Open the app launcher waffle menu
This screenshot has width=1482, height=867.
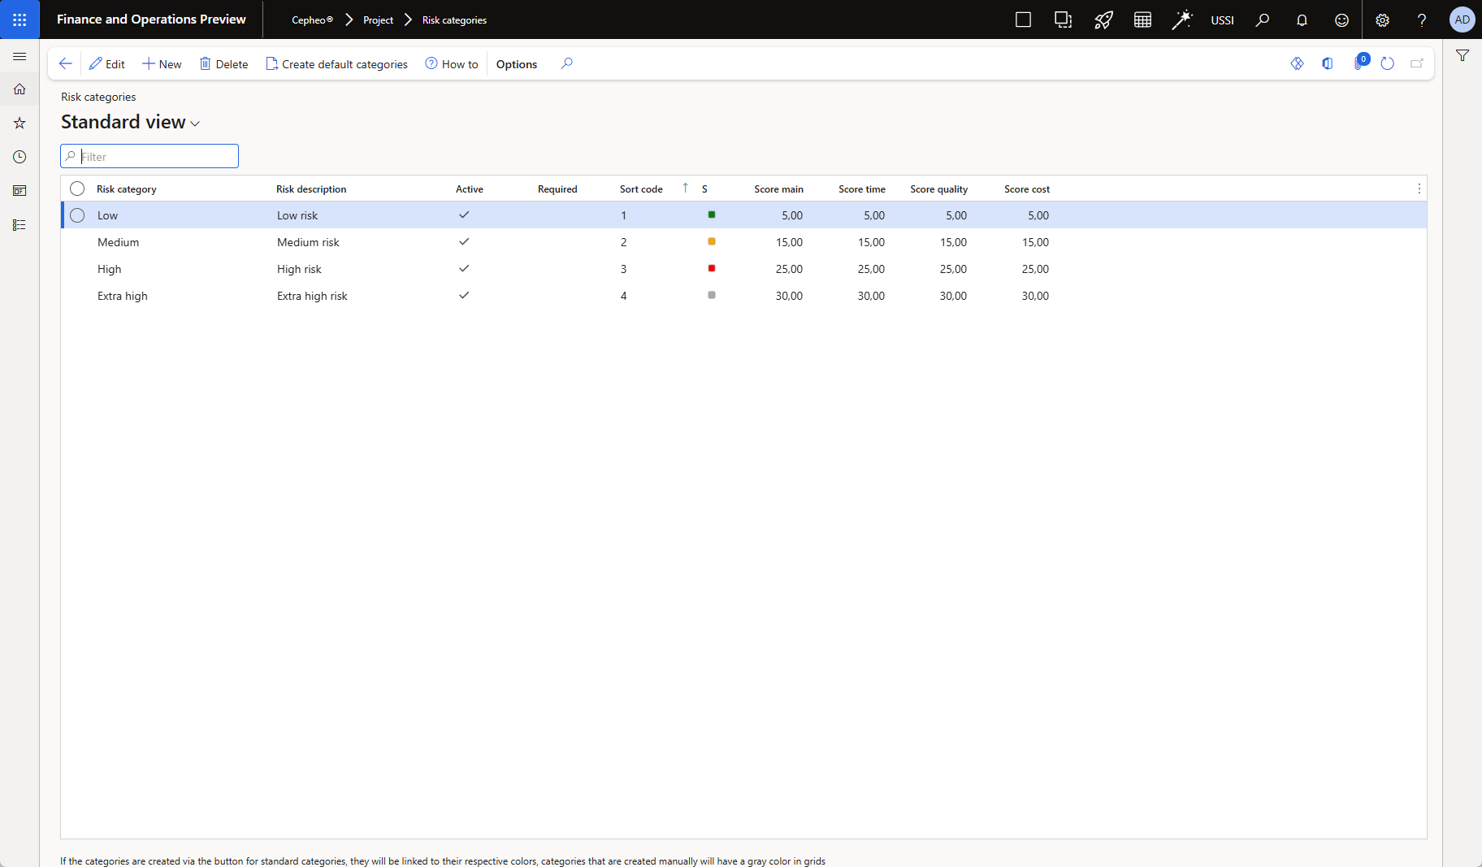[19, 20]
